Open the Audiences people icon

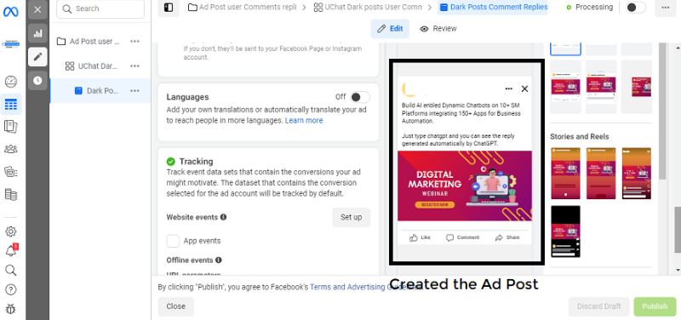[11, 150]
